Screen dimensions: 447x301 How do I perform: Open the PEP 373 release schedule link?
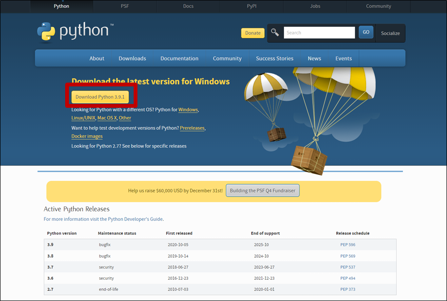(348, 289)
